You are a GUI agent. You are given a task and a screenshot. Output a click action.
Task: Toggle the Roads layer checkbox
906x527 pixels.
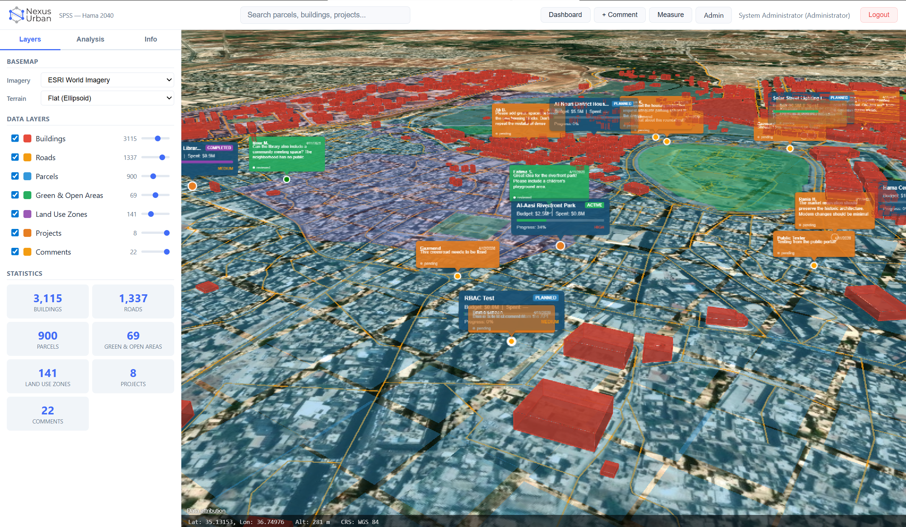15,157
